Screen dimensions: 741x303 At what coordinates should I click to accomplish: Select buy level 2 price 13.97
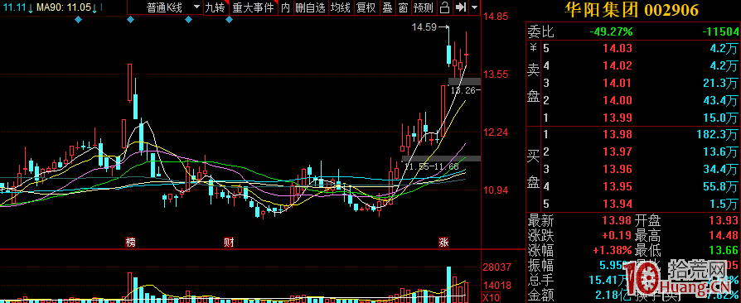point(618,152)
